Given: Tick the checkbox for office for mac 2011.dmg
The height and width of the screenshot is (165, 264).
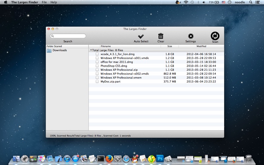Looking at the screenshot, I should (x=97, y=62).
